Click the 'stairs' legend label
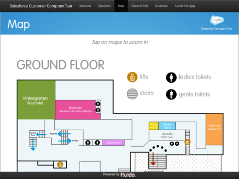 click(147, 93)
